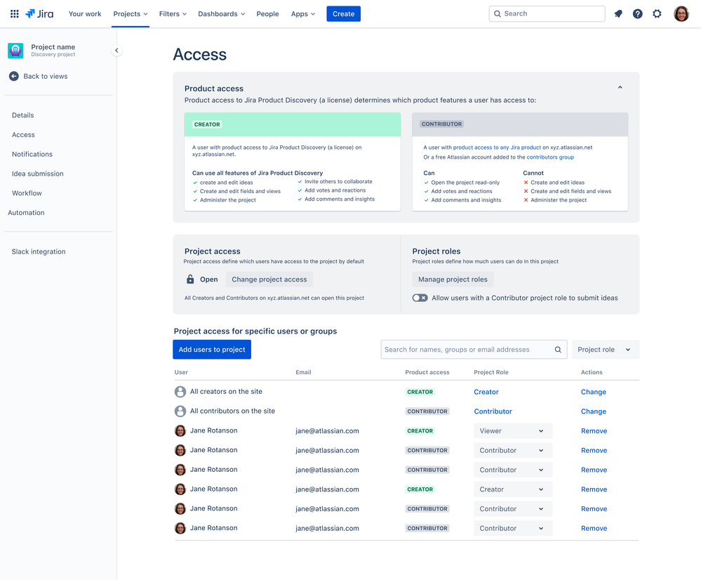Select Access in the sidebar
The height and width of the screenshot is (580, 701).
[23, 135]
